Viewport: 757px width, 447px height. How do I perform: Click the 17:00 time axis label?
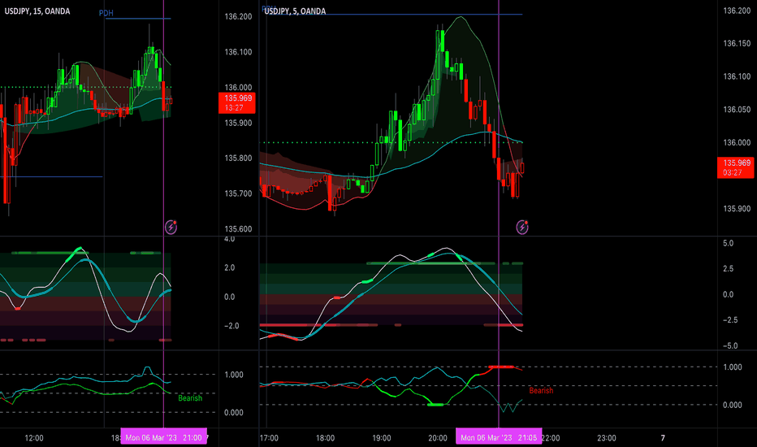point(269,438)
